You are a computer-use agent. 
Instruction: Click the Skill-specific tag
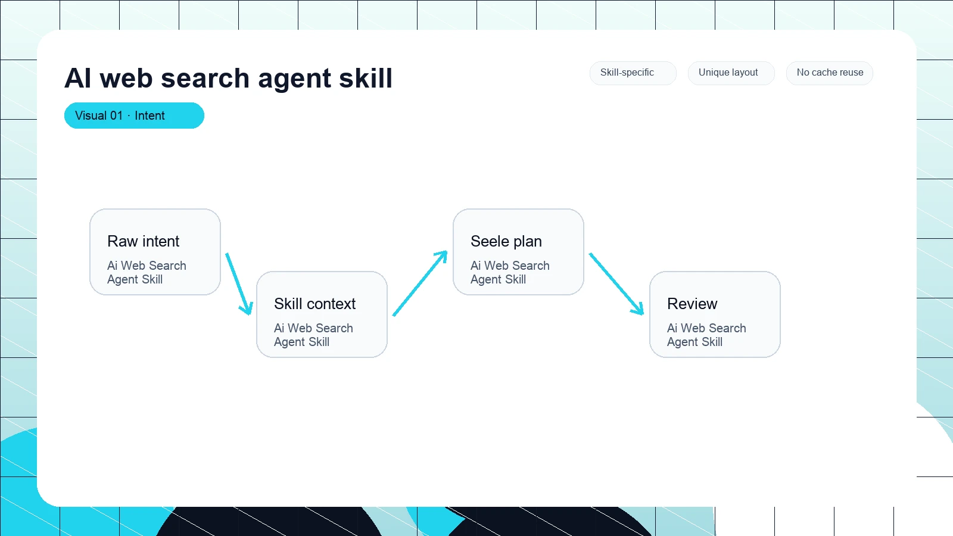click(633, 73)
